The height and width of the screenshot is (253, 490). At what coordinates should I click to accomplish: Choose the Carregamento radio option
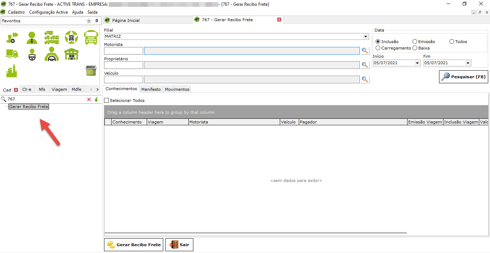click(x=378, y=48)
